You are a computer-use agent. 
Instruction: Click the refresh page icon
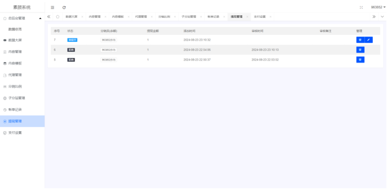(64, 7)
